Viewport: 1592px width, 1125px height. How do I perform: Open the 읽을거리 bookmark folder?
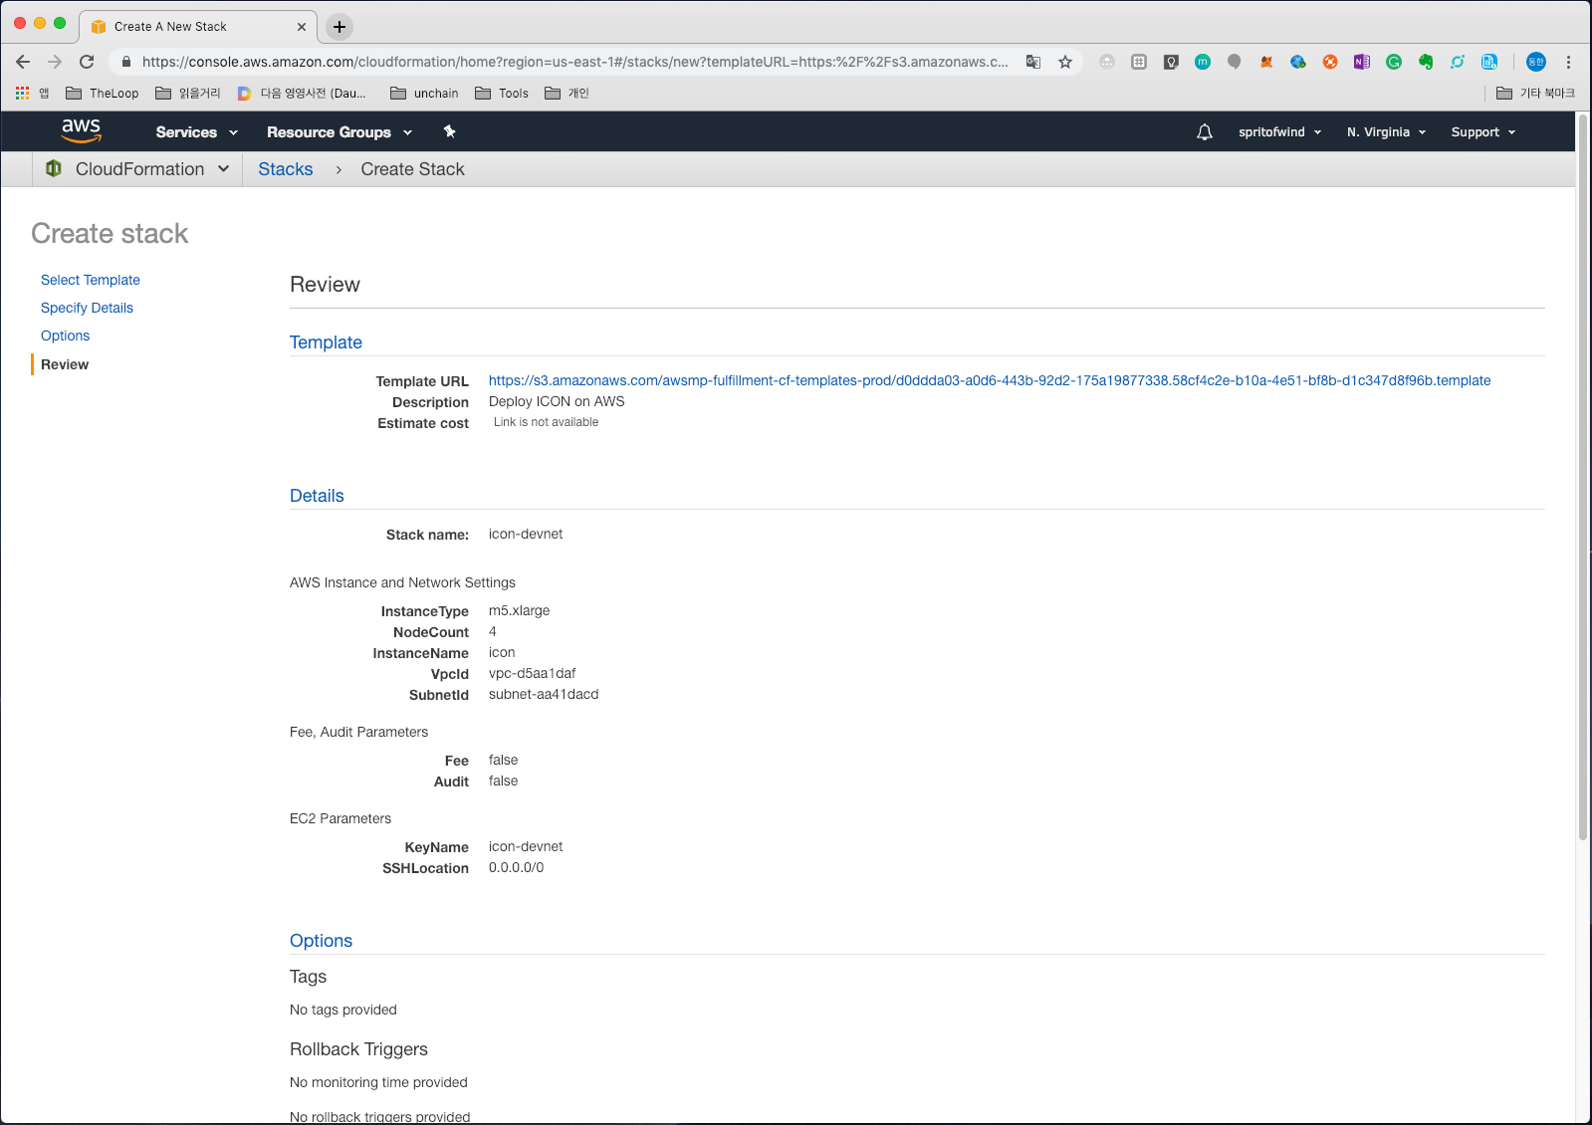[x=187, y=93]
